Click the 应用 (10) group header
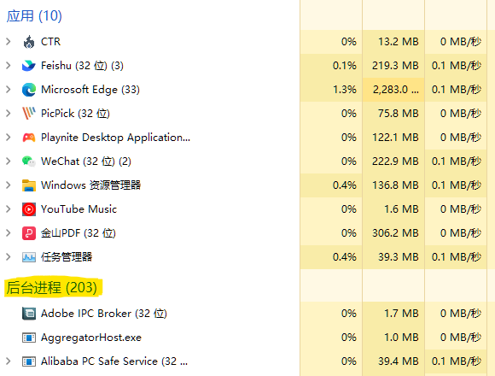Viewport: 495px width, 376px height. pos(34,15)
